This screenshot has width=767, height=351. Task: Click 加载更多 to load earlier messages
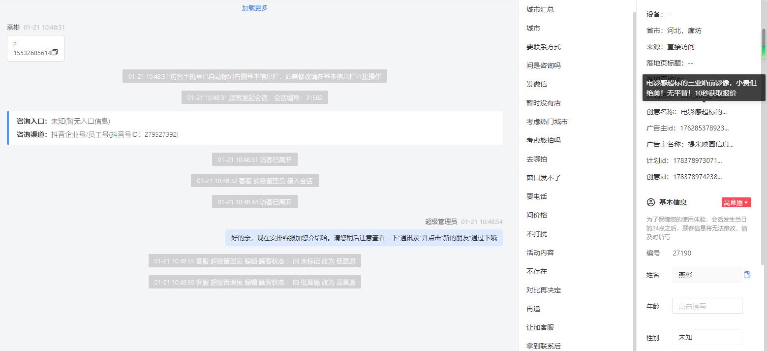(x=255, y=8)
